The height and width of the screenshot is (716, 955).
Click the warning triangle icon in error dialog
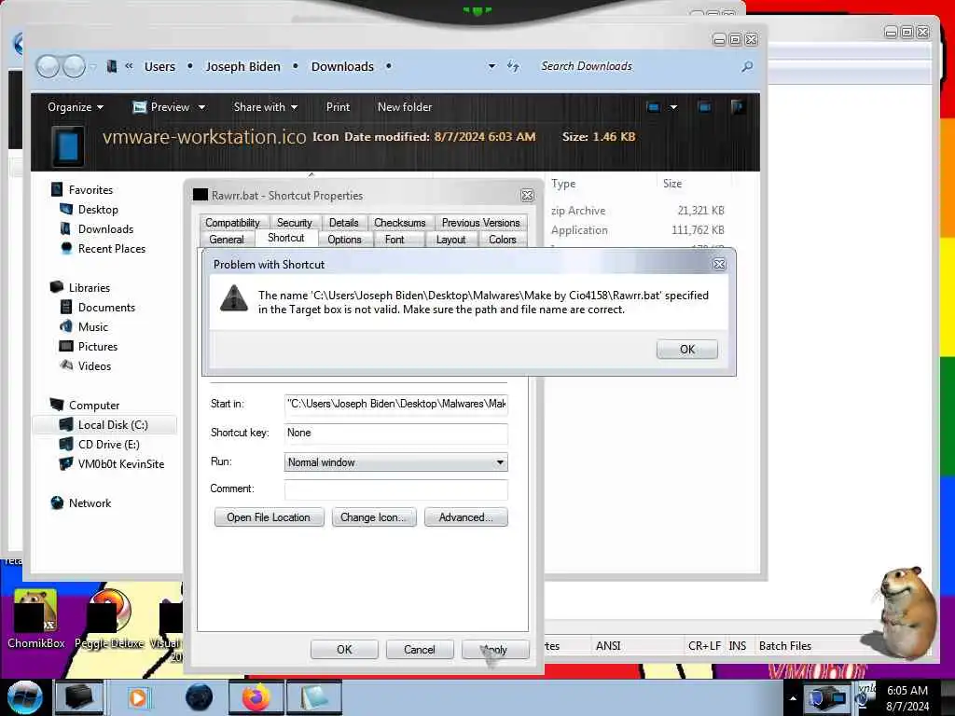click(234, 298)
